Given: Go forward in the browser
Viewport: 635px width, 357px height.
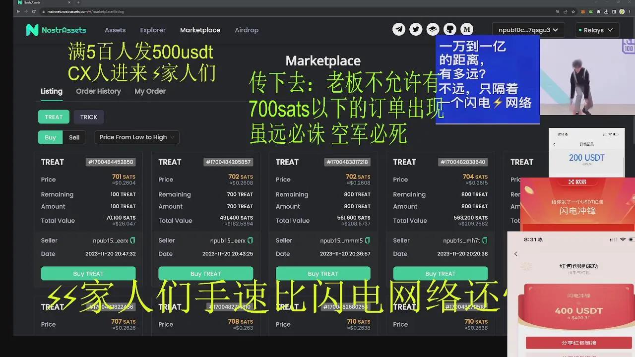Looking at the screenshot, I should click(x=26, y=11).
